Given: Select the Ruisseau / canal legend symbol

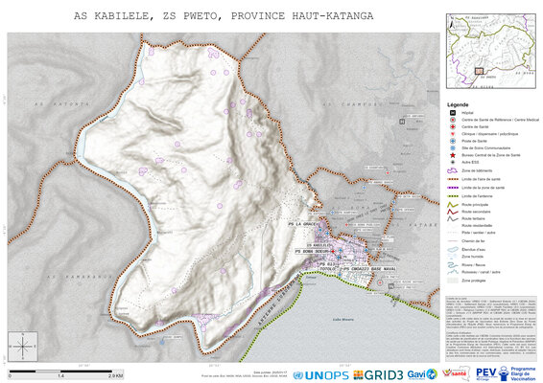Looking at the screenshot, I should 453,272.
